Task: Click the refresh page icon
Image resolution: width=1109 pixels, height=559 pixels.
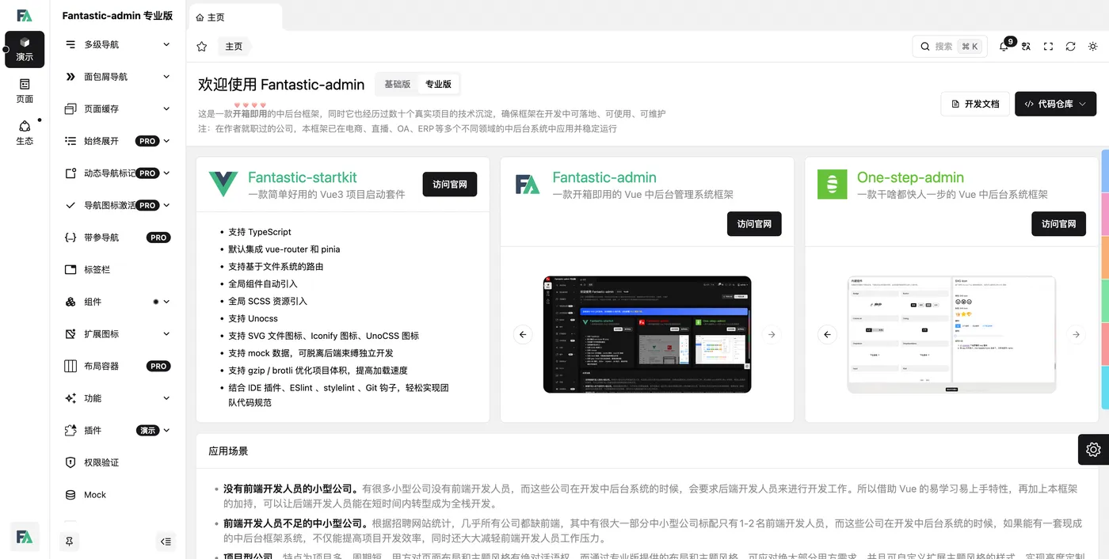Action: coord(1070,47)
